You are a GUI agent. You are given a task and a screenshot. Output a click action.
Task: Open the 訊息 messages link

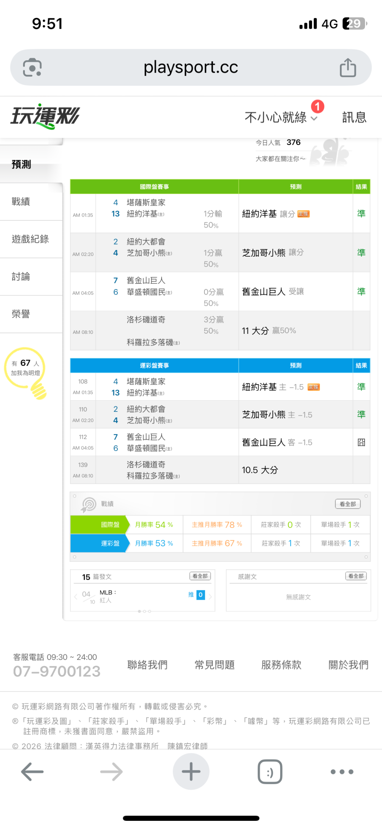click(x=354, y=117)
